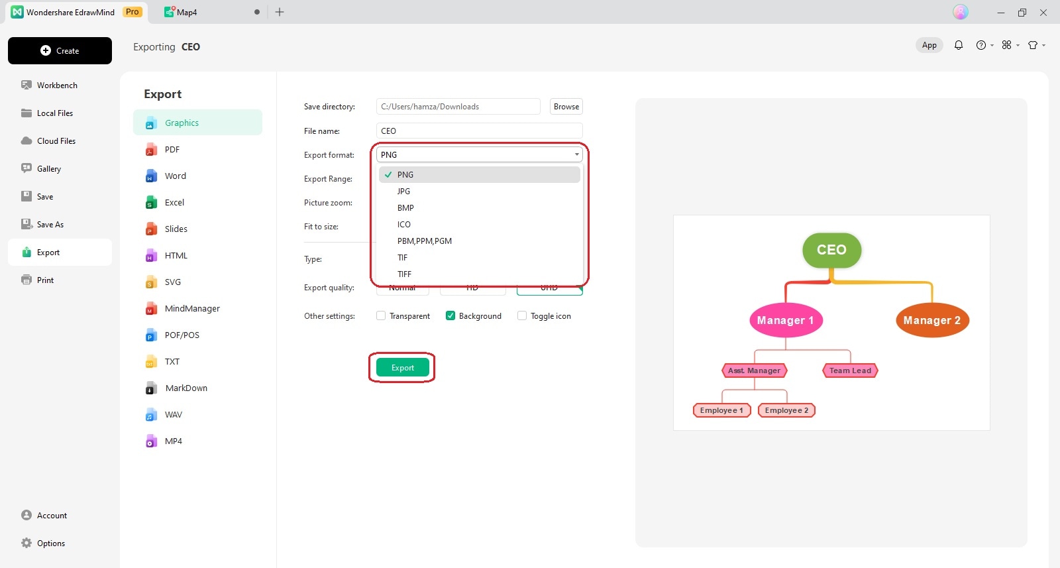
Task: Click the Save directory path field
Action: point(458,107)
